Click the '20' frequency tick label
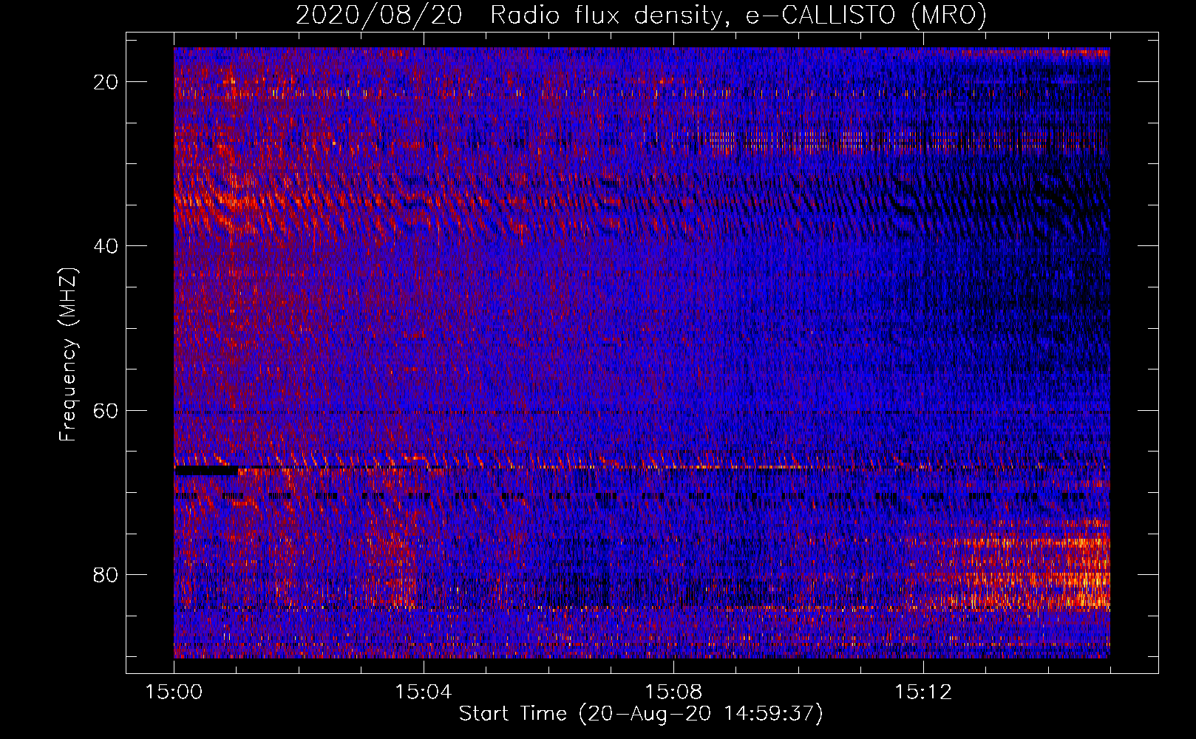Screen dimensions: 1196x739 [x=106, y=82]
